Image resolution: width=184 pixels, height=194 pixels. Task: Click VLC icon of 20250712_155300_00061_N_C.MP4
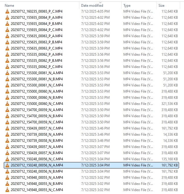[7, 85]
